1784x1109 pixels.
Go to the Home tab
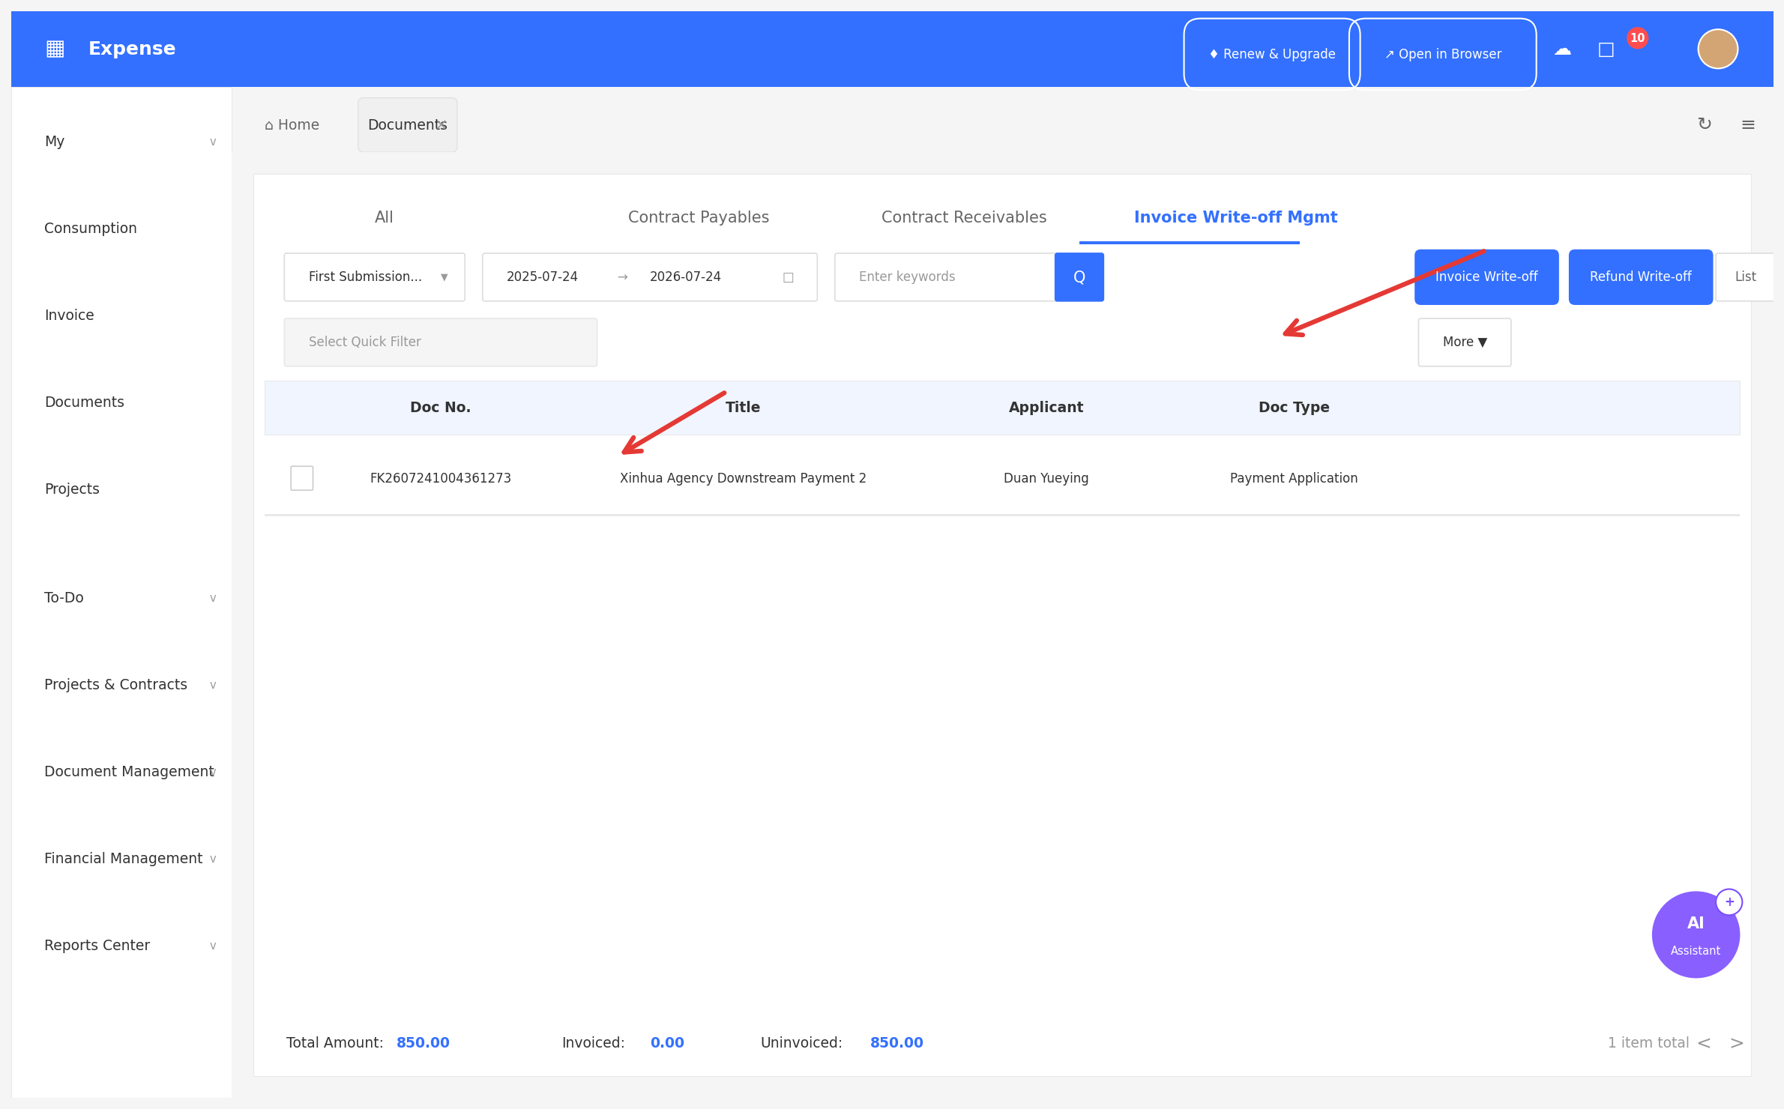[292, 125]
